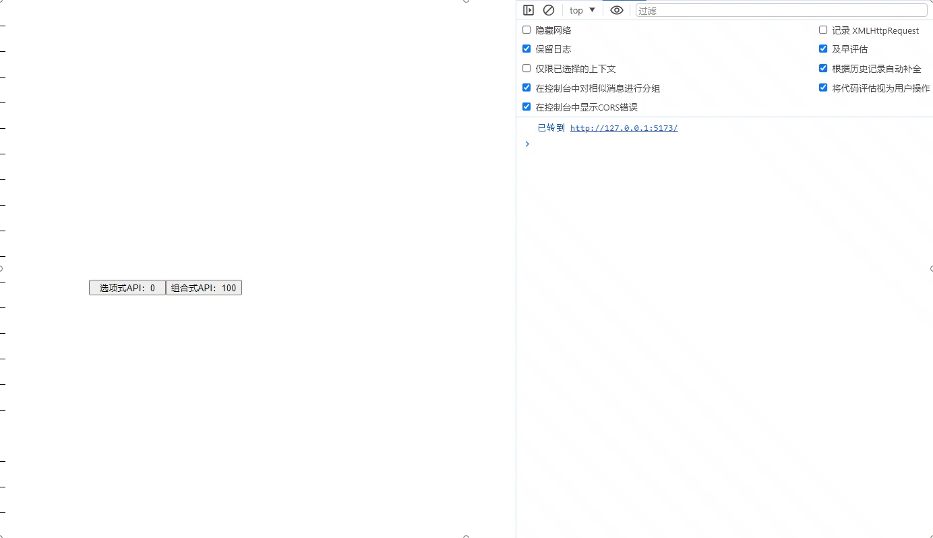Enable 仅限已选择的上下文 checkbox

pyautogui.click(x=526, y=68)
